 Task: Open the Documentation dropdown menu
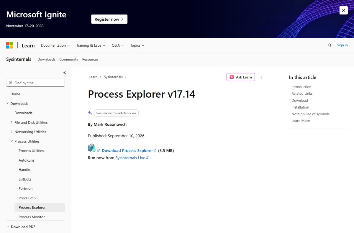55,45
